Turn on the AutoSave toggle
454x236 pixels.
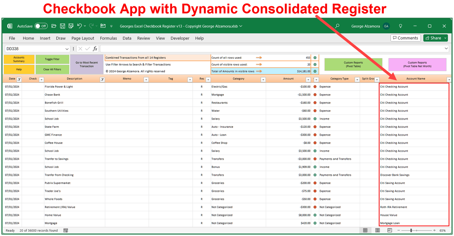pyautogui.click(x=41, y=26)
